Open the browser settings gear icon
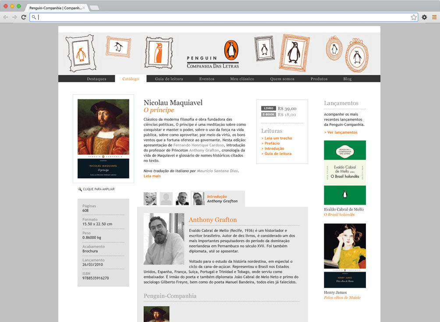 (424, 17)
